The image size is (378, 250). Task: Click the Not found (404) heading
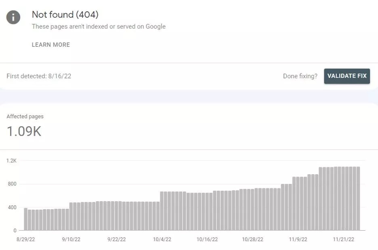(65, 15)
